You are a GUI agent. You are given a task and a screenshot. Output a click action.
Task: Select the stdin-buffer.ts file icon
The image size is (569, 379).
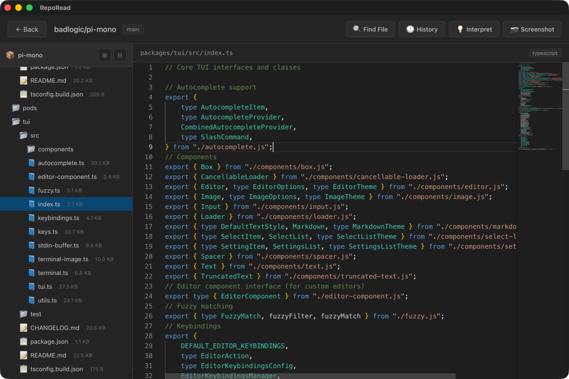pos(32,245)
